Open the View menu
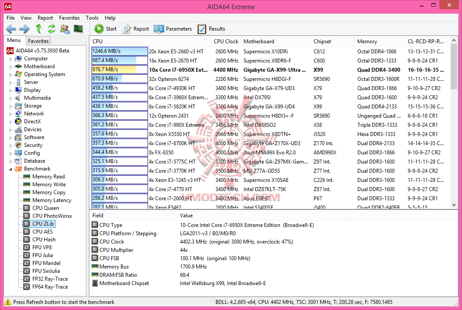Image resolution: width=462 pixels, height=310 pixels. coord(26,18)
